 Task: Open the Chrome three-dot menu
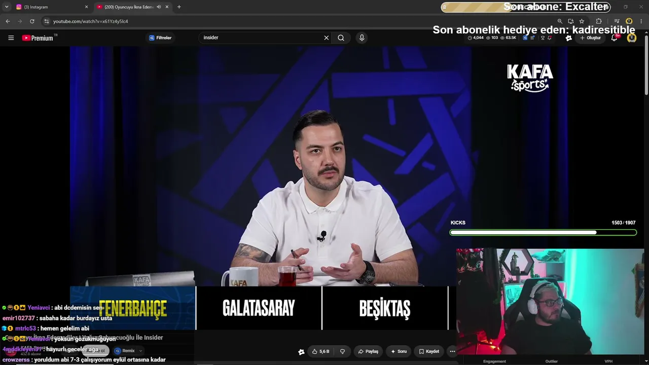coord(641,21)
